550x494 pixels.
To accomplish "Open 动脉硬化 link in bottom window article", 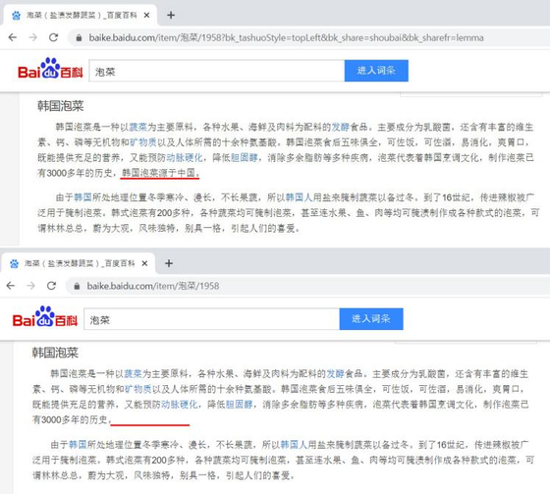I will point(180,405).
